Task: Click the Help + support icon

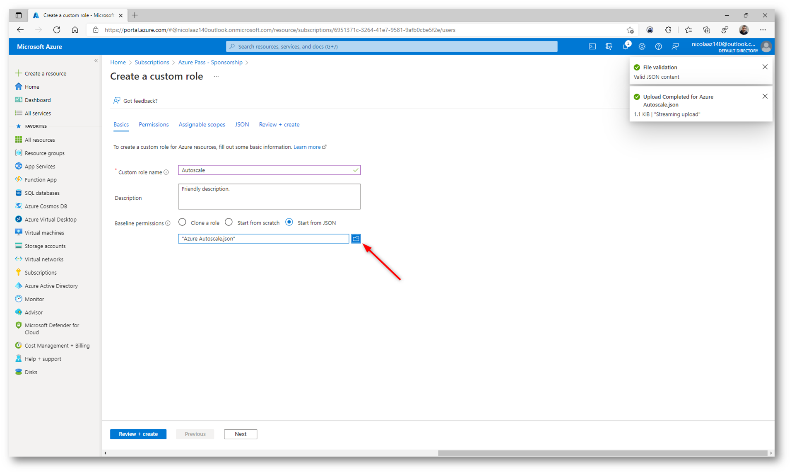Action: [18, 358]
